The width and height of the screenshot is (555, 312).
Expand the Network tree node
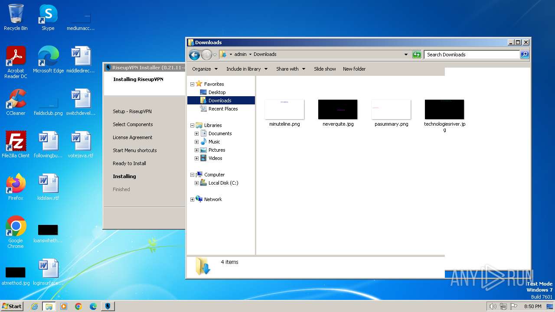coord(192,199)
